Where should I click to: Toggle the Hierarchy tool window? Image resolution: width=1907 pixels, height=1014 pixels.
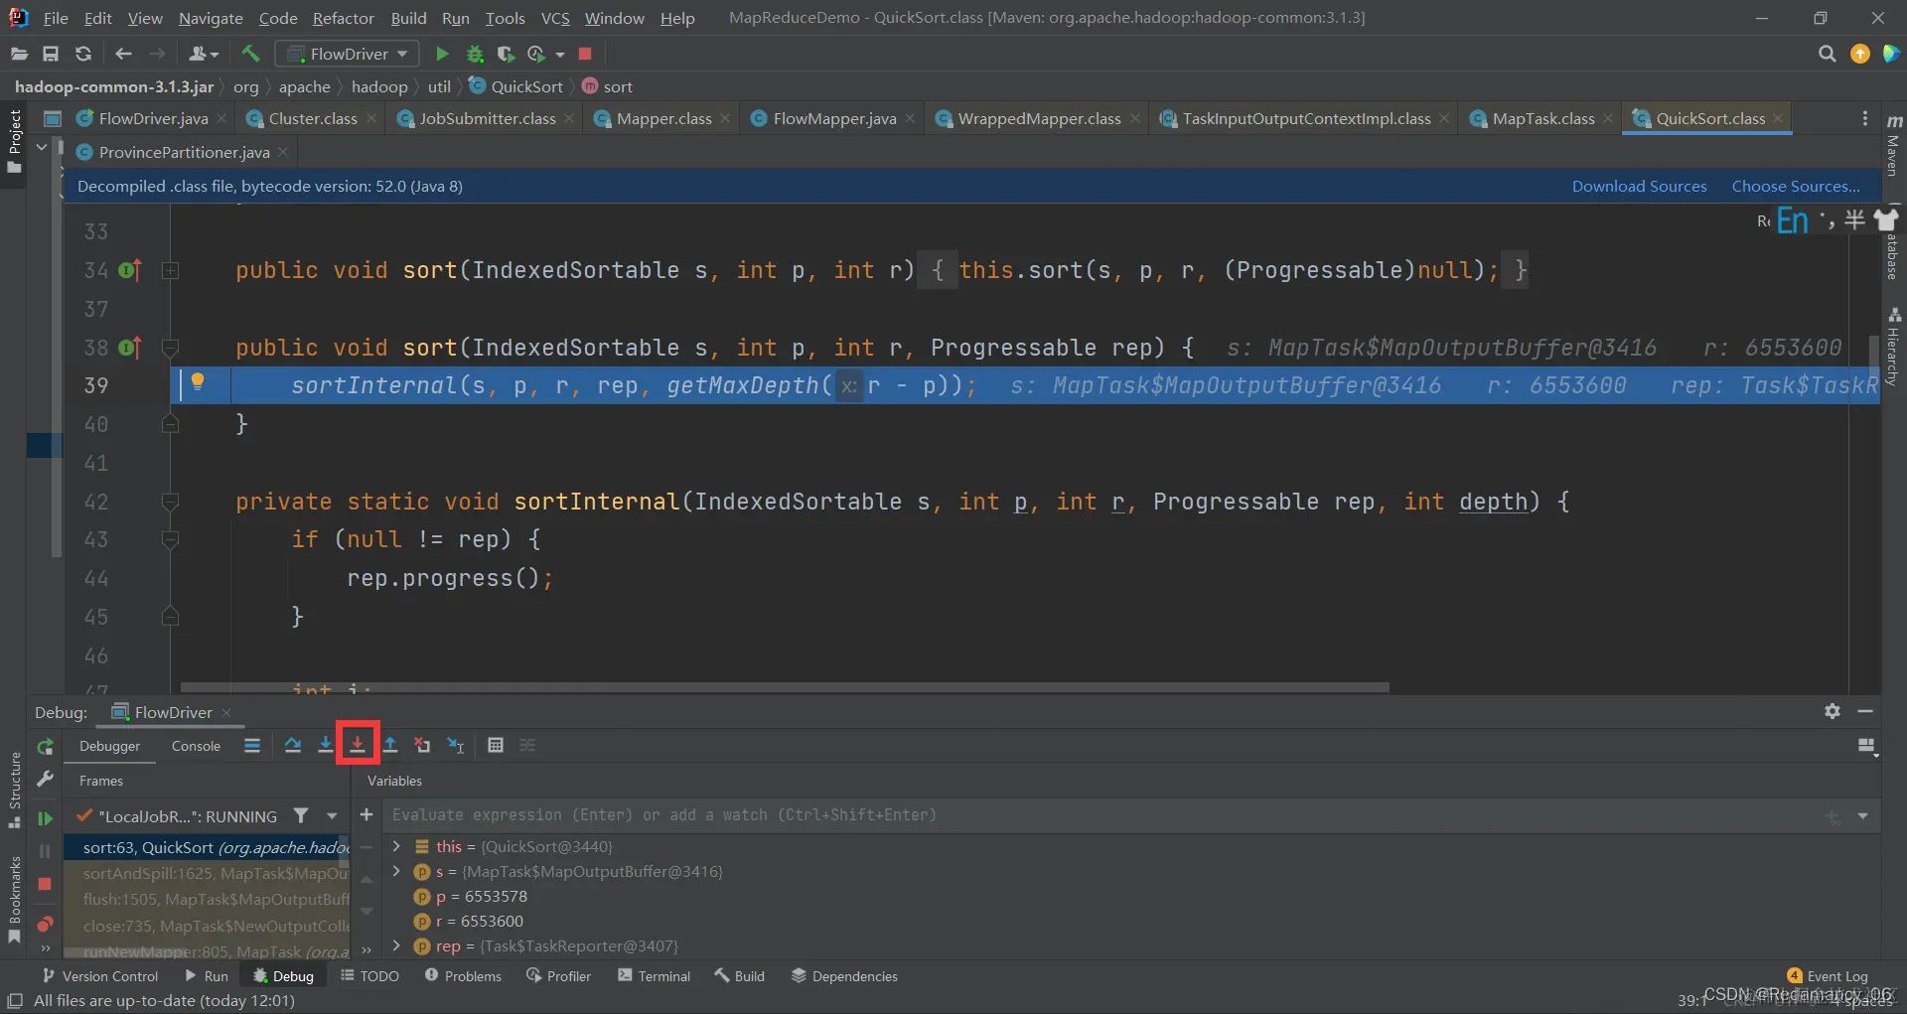[x=1894, y=348]
